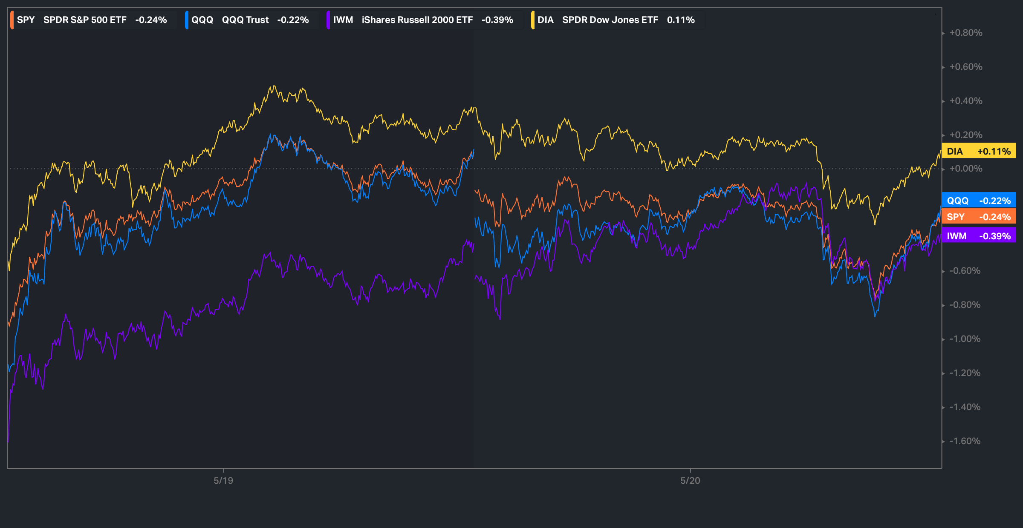
Task: Click the +0.00% baseline axis label
Action: click(965, 169)
